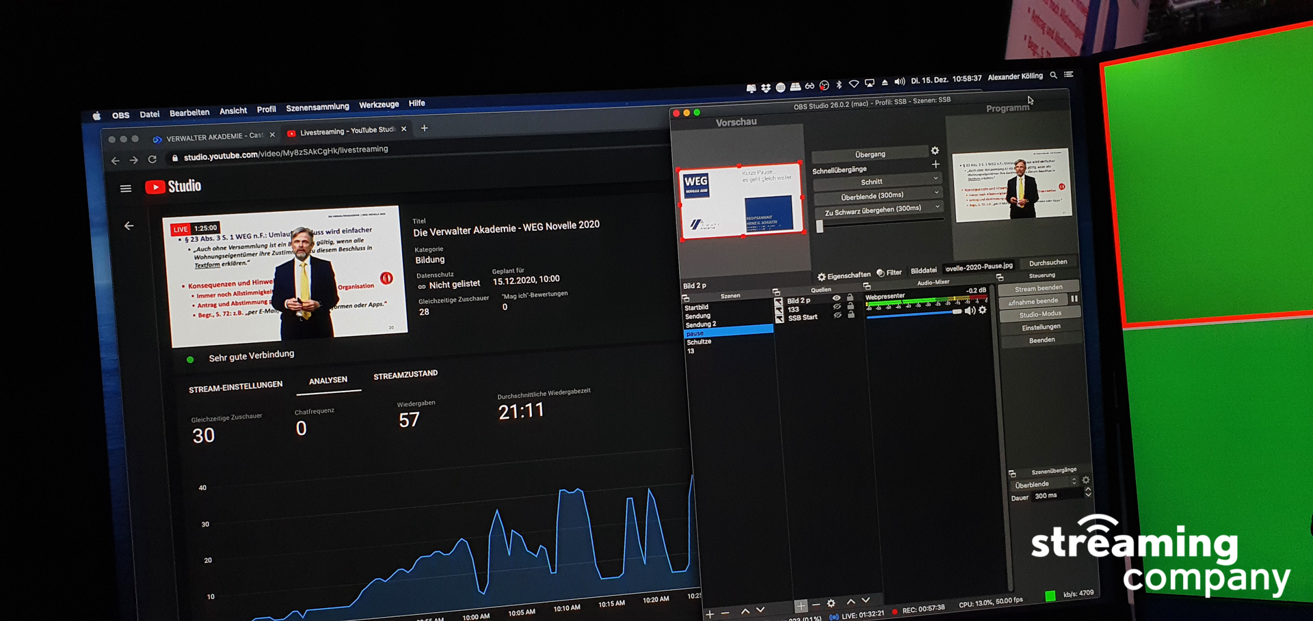
Task: Open the YouTube Studio hamburger menu
Action: coord(126,189)
